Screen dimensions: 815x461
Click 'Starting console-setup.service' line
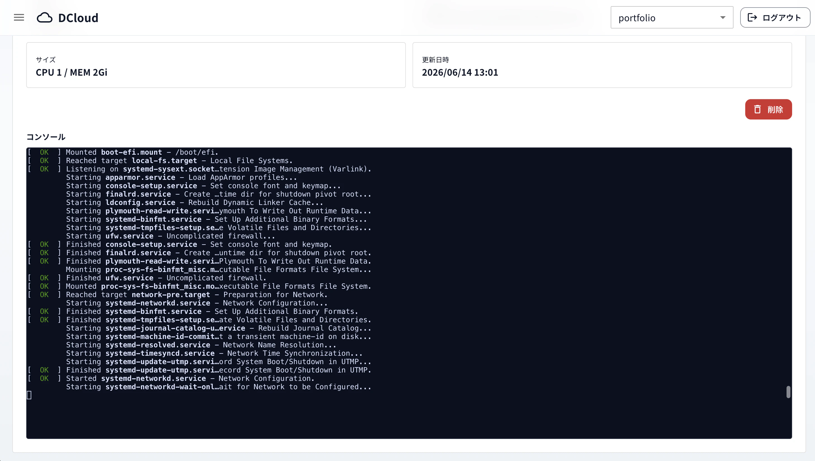tap(203, 186)
